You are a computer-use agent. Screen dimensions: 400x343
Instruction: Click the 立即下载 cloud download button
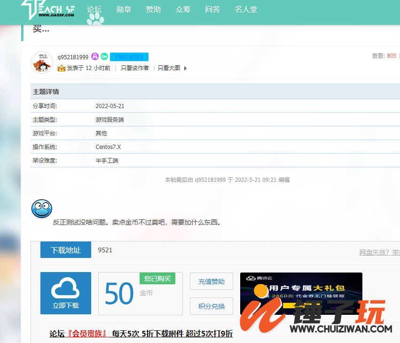[66, 293]
